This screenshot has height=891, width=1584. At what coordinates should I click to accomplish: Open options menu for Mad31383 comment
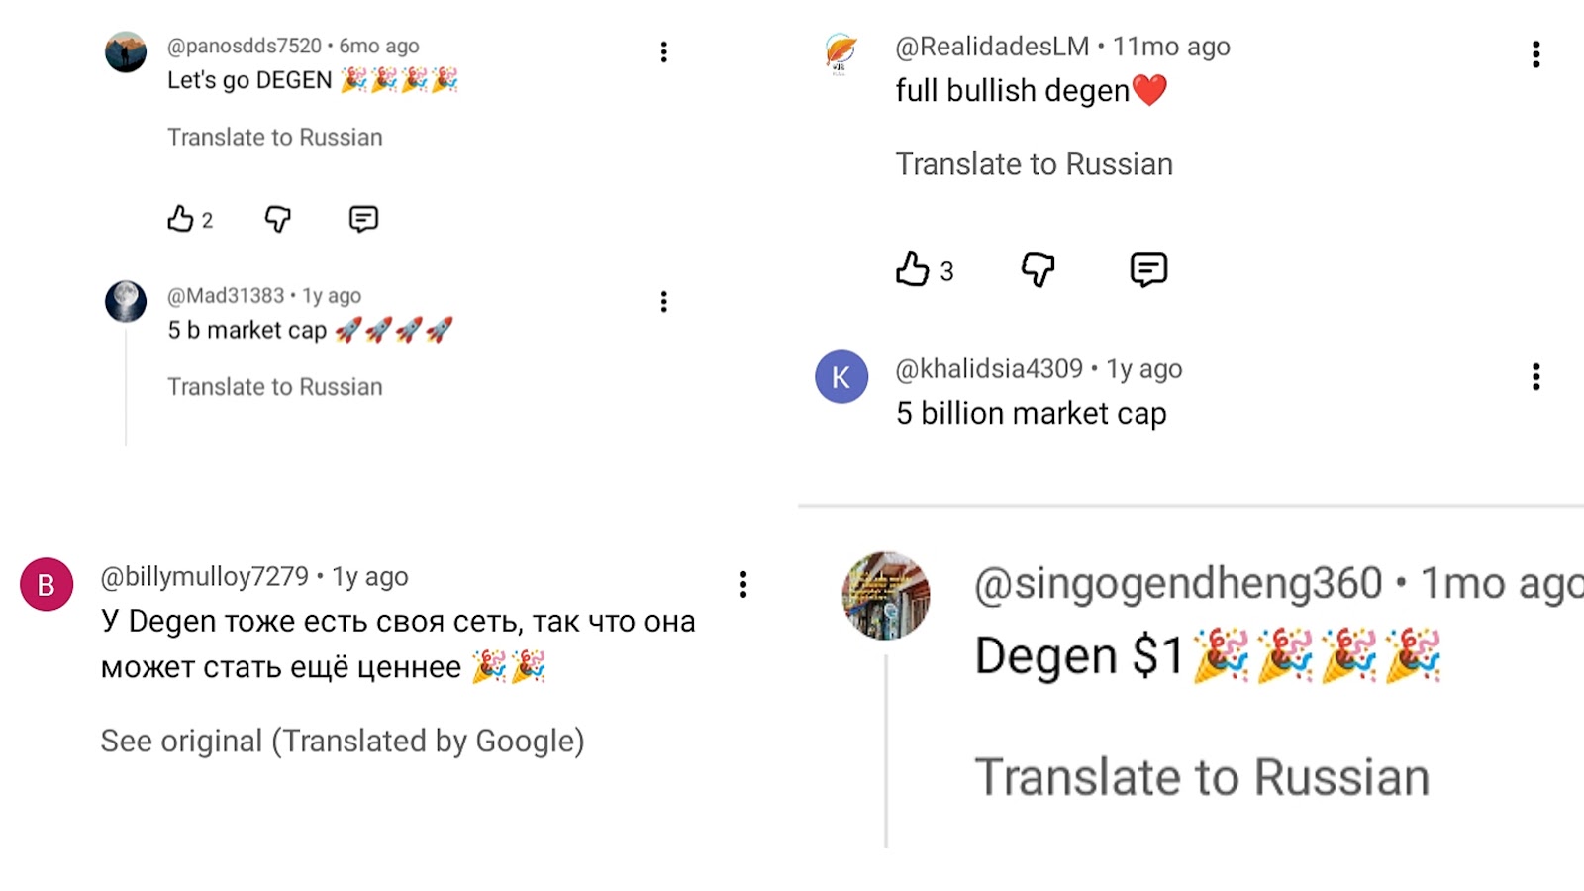(663, 302)
